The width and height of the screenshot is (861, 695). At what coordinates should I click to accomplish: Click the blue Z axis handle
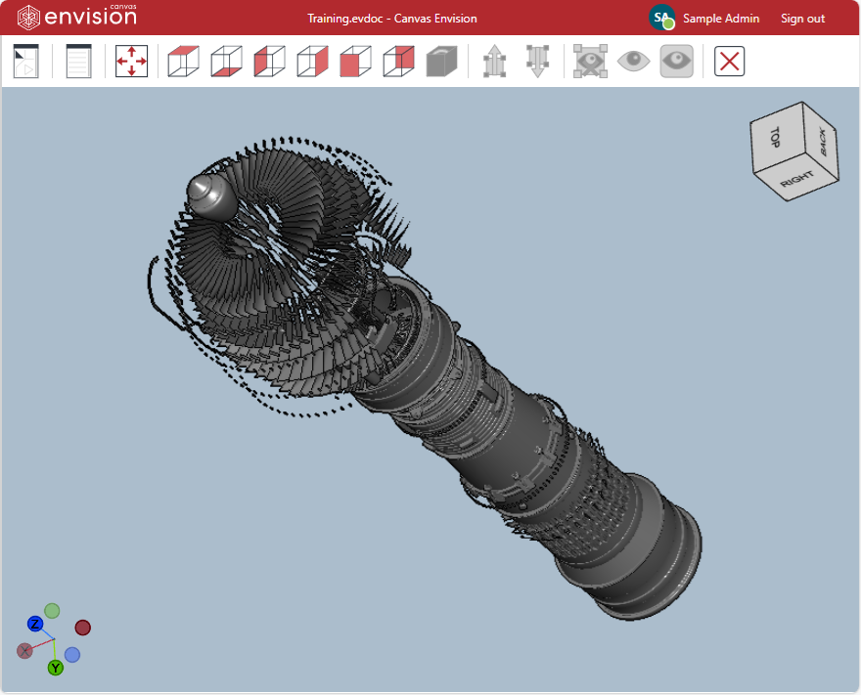click(x=35, y=624)
